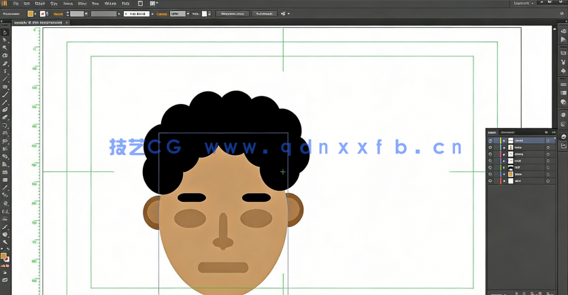This screenshot has height=295, width=568.
Task: Toggle visibility of the tan face layer
Action: (x=490, y=174)
